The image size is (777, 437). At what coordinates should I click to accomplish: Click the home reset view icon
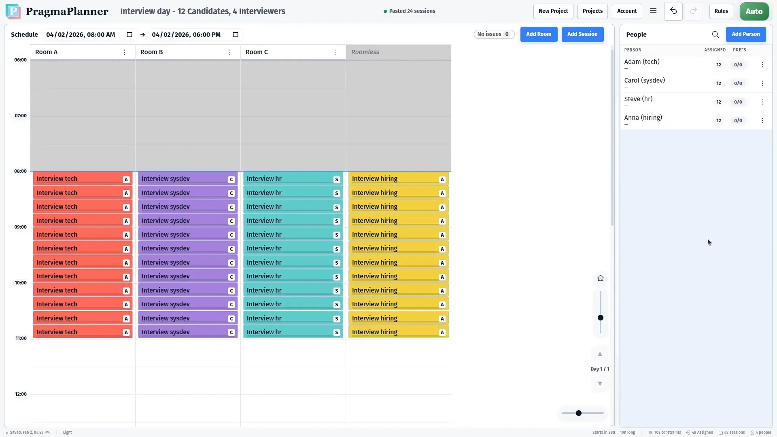tap(600, 278)
